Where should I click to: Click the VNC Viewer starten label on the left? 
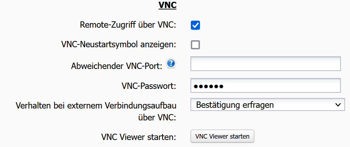(138, 136)
